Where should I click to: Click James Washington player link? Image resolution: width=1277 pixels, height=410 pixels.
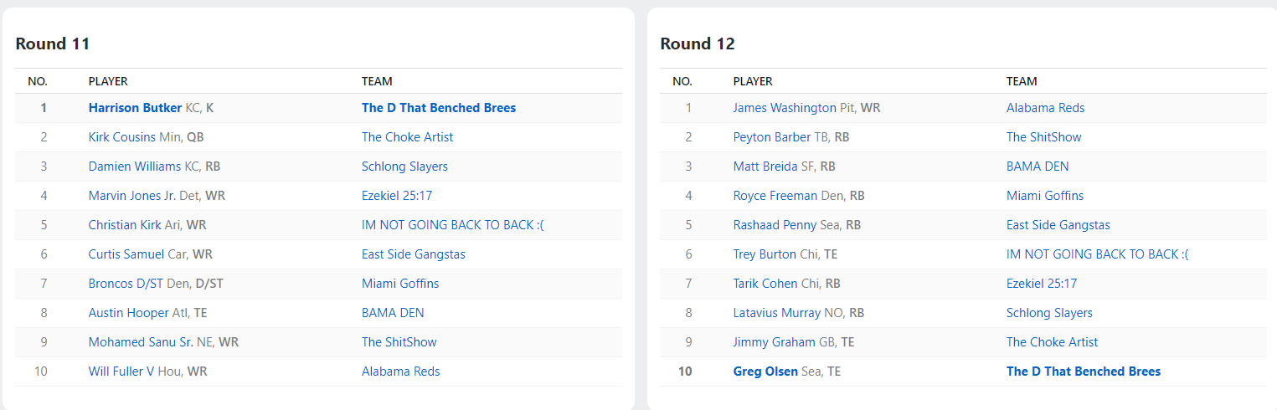pos(784,108)
